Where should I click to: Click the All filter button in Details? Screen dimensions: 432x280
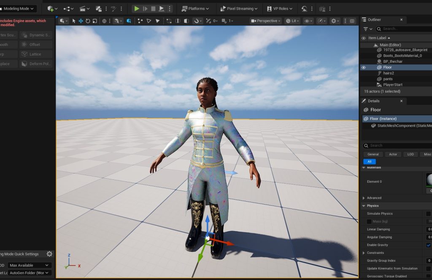[x=369, y=162]
